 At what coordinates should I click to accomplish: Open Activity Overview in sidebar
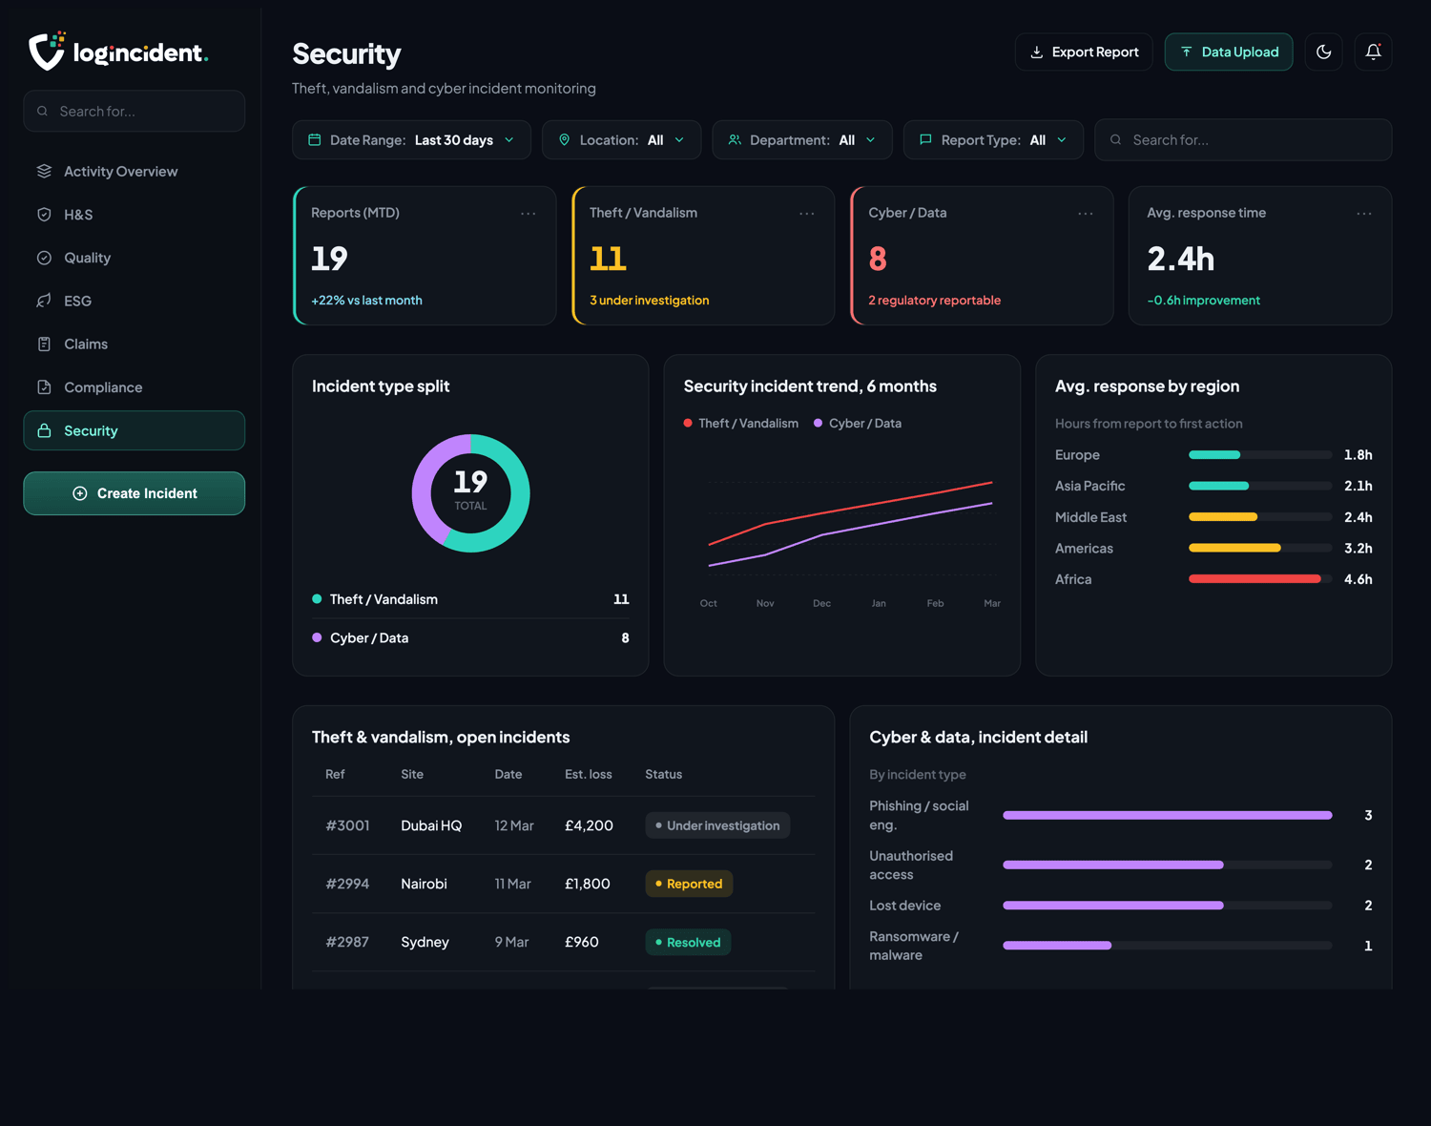point(134,171)
